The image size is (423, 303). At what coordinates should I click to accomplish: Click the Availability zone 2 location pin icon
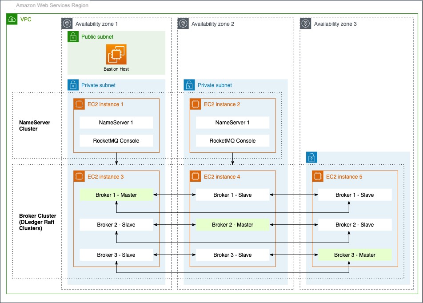(183, 24)
